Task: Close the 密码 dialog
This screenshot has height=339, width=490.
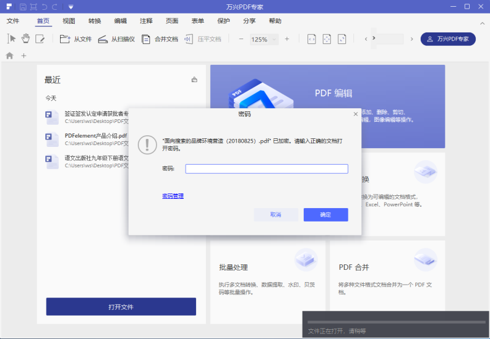Action: (x=355, y=114)
